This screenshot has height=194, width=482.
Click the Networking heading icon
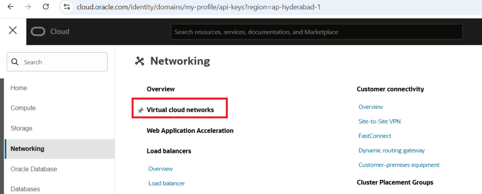tap(139, 61)
